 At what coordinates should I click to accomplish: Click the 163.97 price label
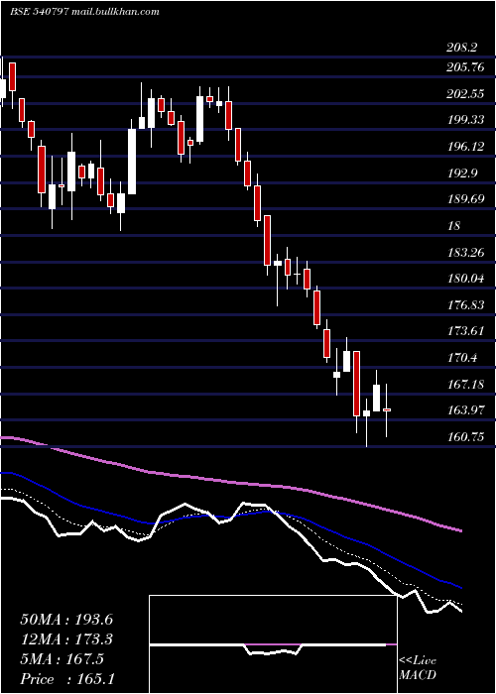(x=465, y=410)
